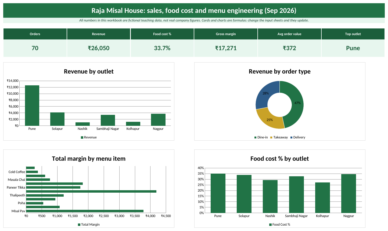Select the Revenue value ₹26,050

(x=99, y=48)
